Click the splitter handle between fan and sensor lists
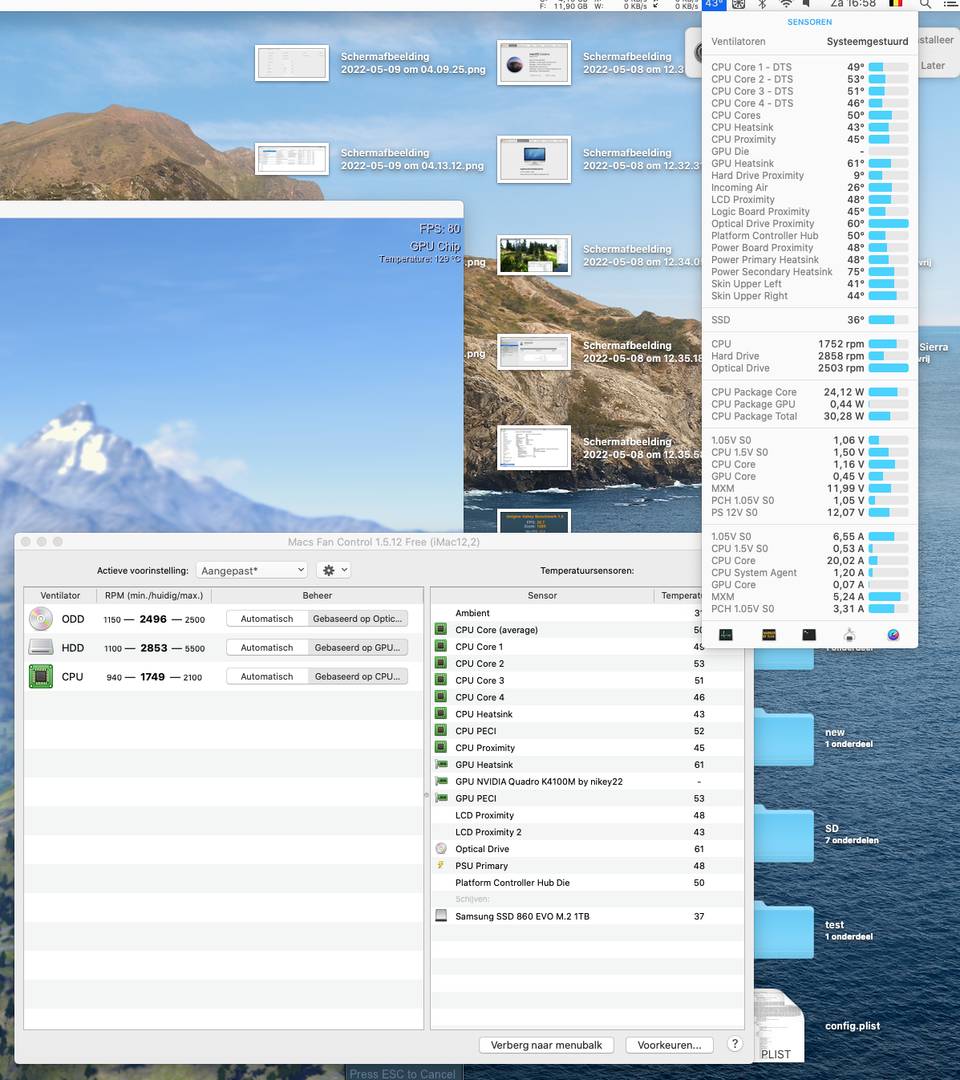 click(427, 795)
